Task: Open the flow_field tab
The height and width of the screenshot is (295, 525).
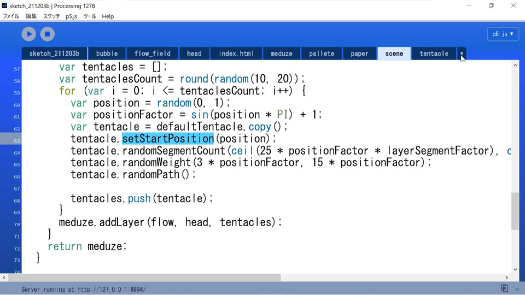Action: (x=153, y=54)
